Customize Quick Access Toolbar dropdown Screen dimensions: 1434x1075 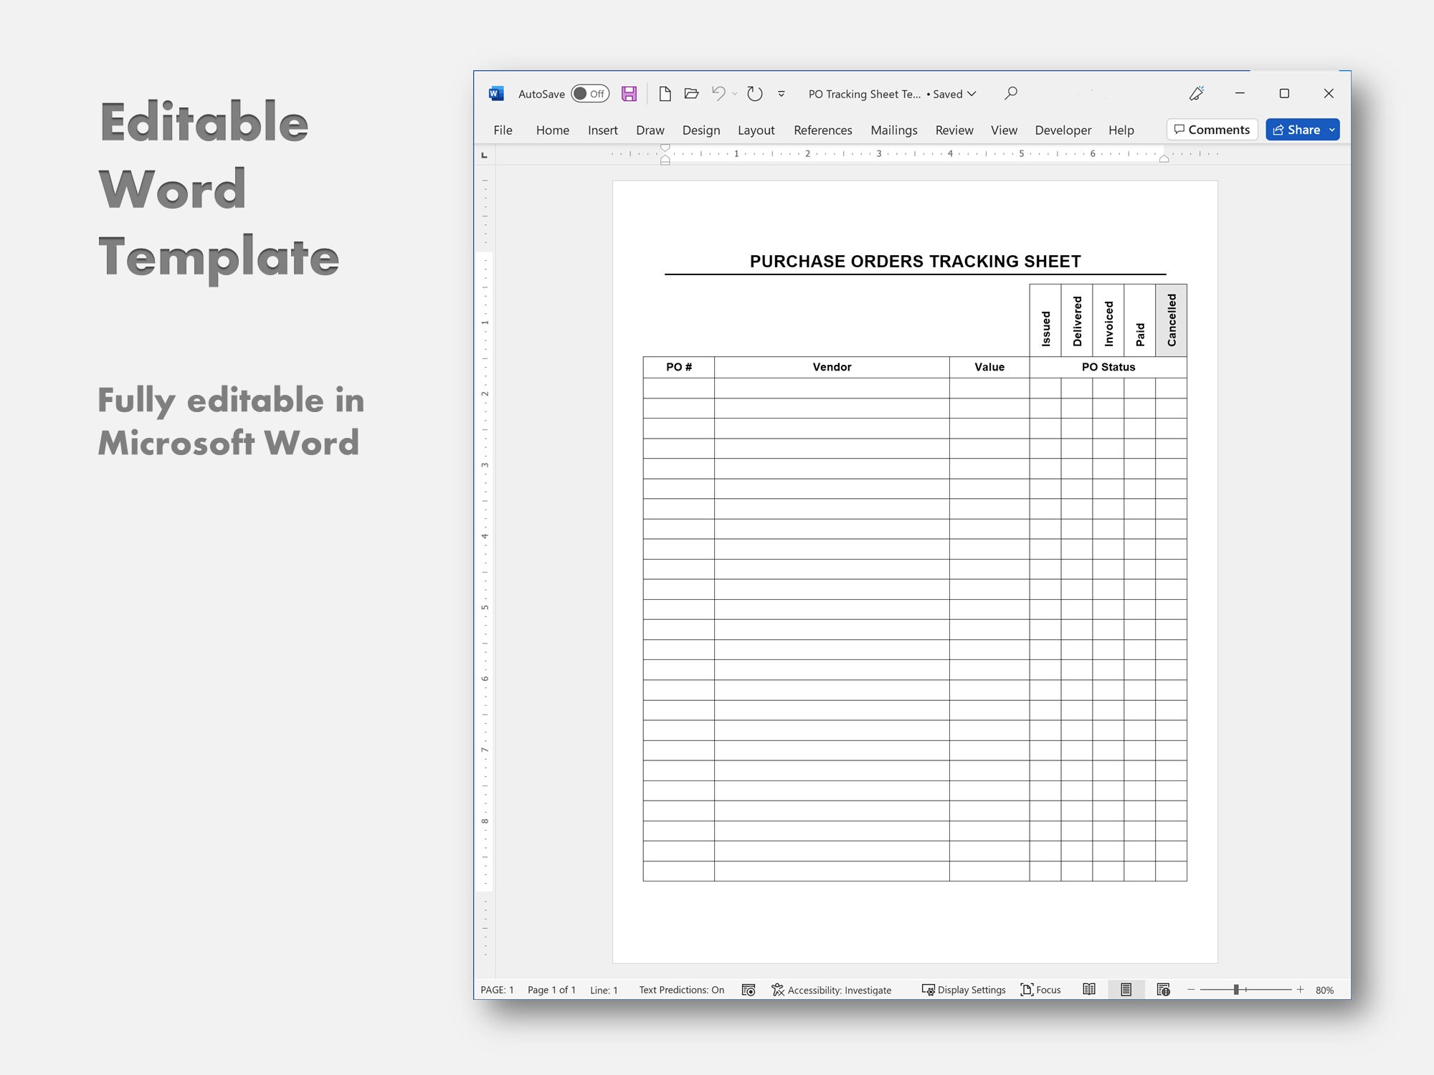pos(779,94)
